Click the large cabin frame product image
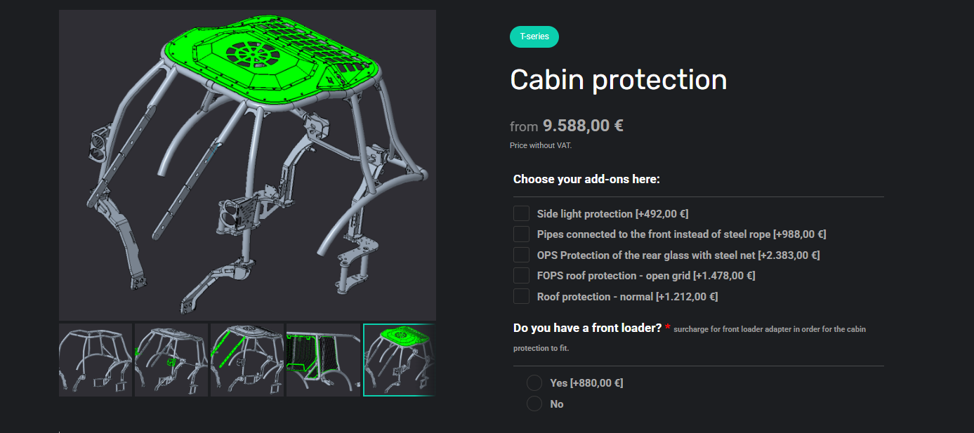This screenshot has height=433, width=974. 247,165
